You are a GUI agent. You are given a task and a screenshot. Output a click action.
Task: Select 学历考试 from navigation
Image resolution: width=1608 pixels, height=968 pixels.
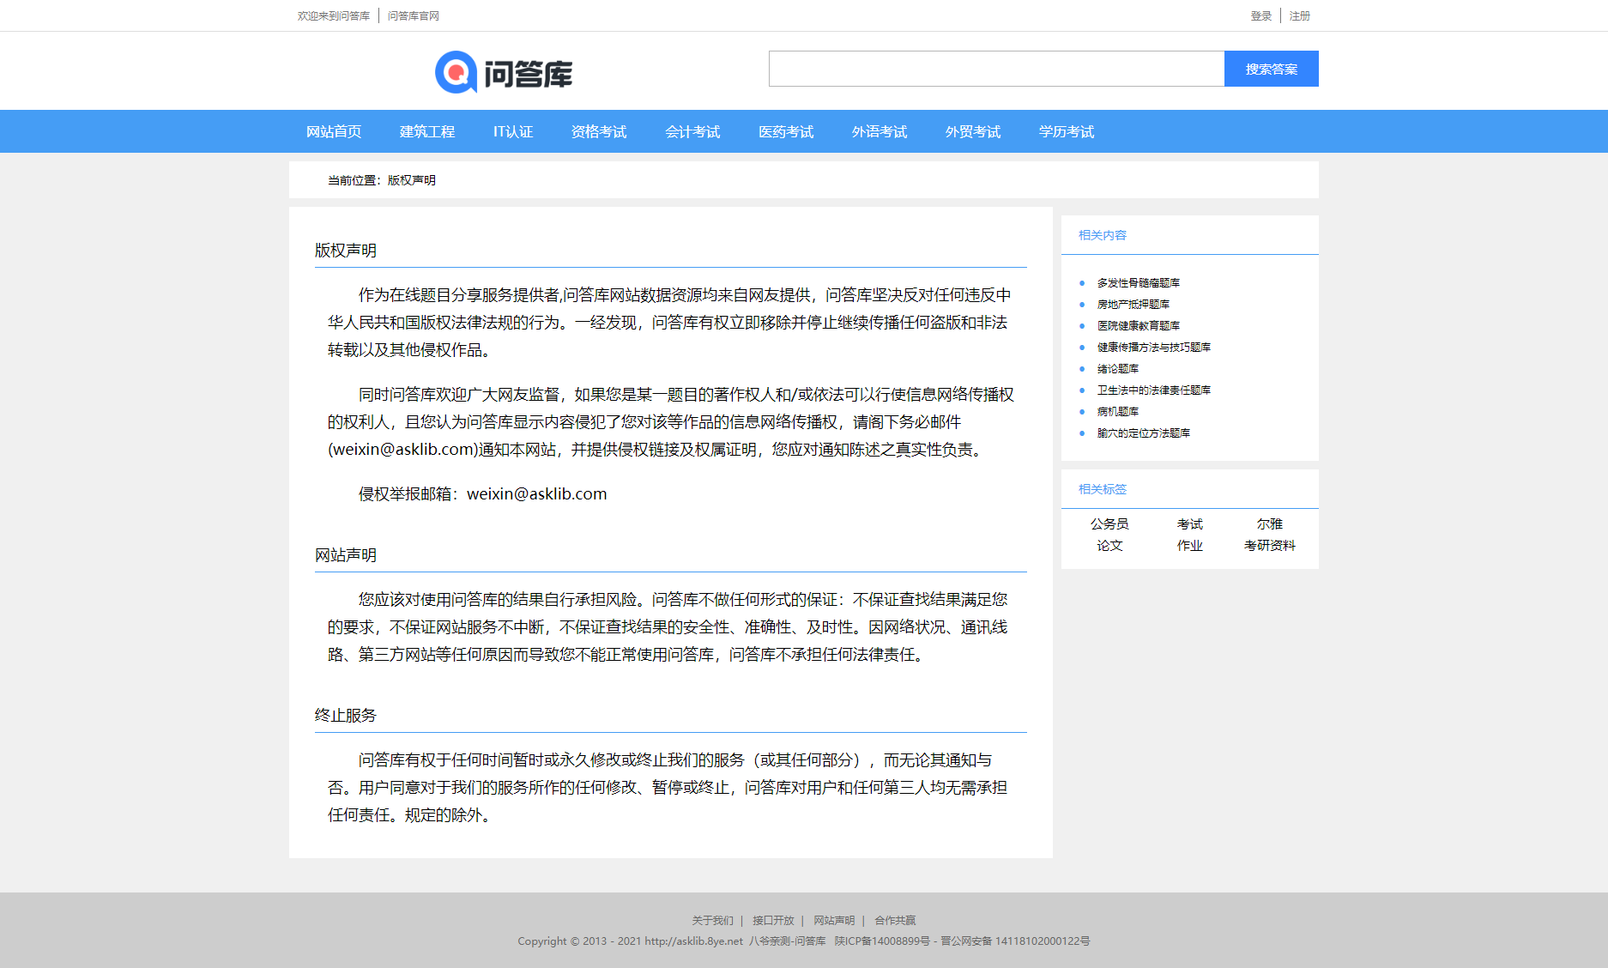[x=1066, y=131]
